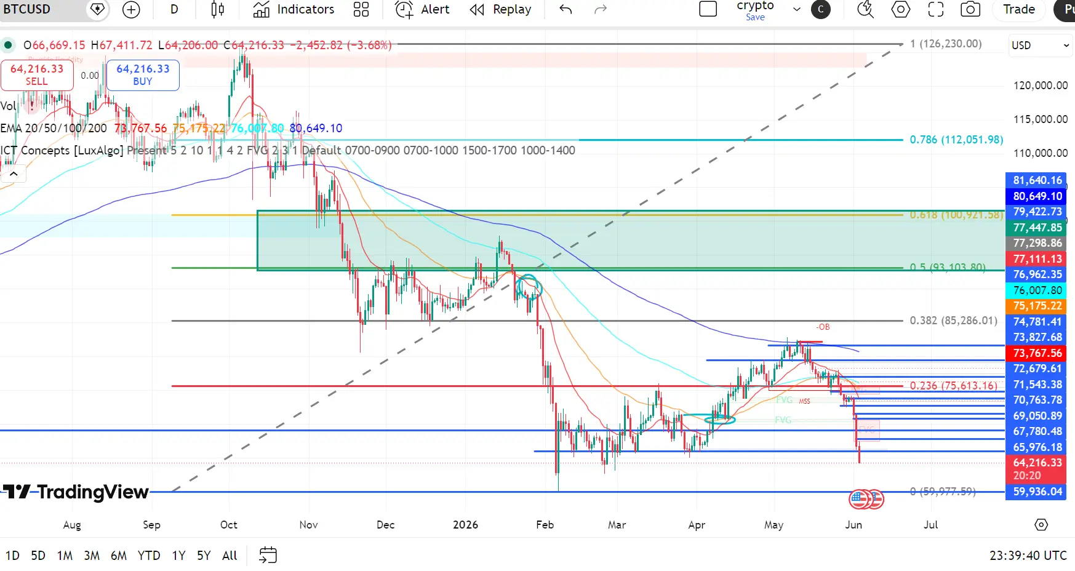The width and height of the screenshot is (1075, 571).
Task: Open chart settings hexagon icon
Action: click(x=901, y=9)
